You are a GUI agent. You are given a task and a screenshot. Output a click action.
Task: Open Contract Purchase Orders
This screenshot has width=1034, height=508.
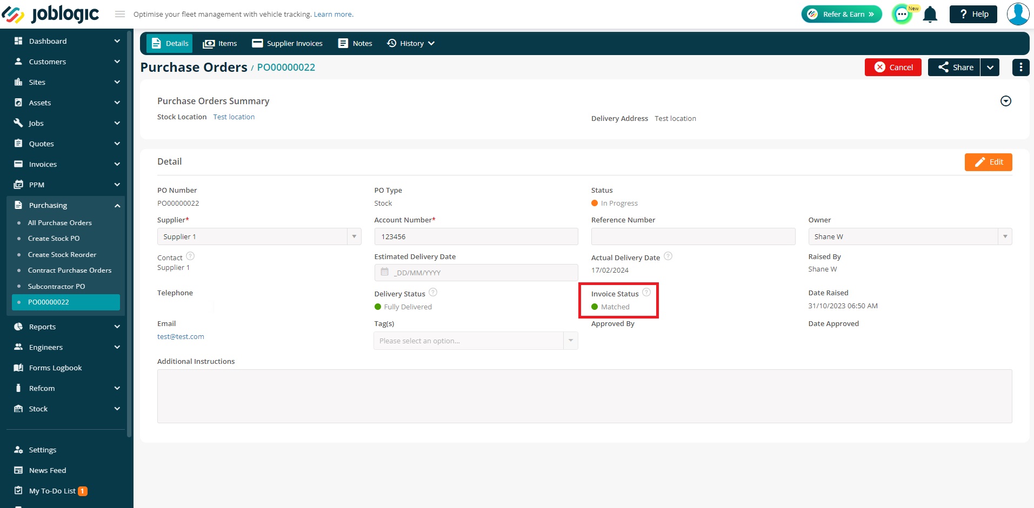click(70, 270)
